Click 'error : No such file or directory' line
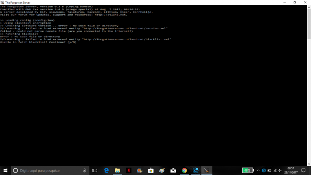311x175 pixels. [x=30, y=37]
